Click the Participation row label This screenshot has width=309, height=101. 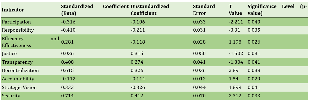click(x=16, y=22)
